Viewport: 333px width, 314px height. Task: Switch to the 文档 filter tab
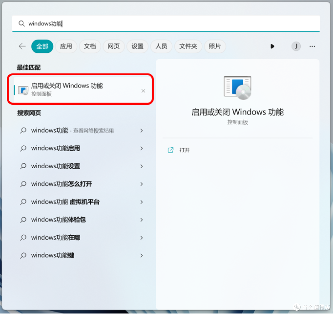(90, 46)
